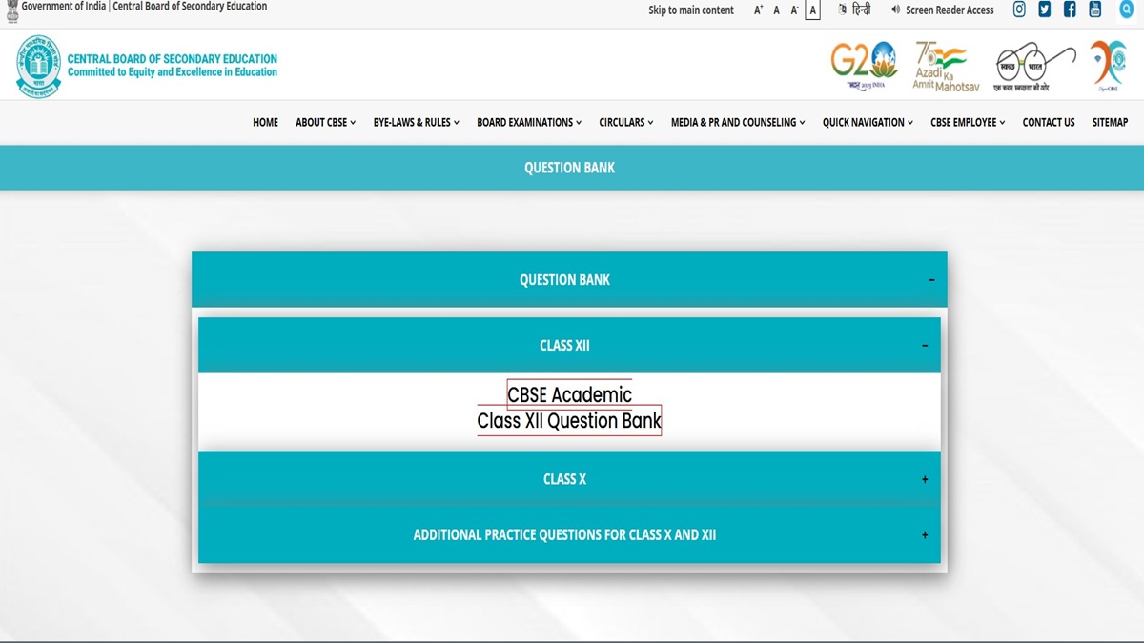Viewport: 1144px width, 643px height.
Task: Increase font size with A+
Action: [759, 10]
